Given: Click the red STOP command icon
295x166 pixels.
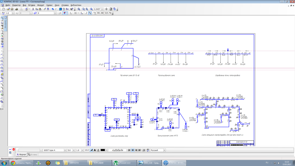Looking at the screenshot, I should (x=14, y=149).
